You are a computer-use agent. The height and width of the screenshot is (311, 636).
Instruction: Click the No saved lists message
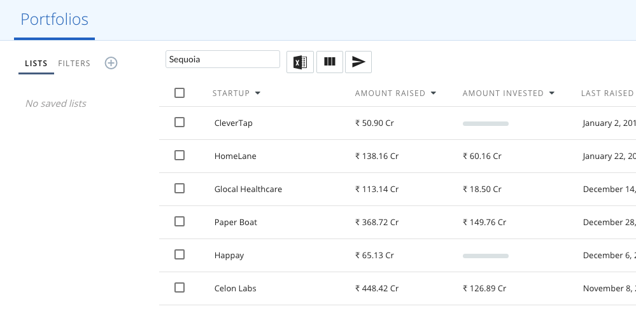point(55,104)
